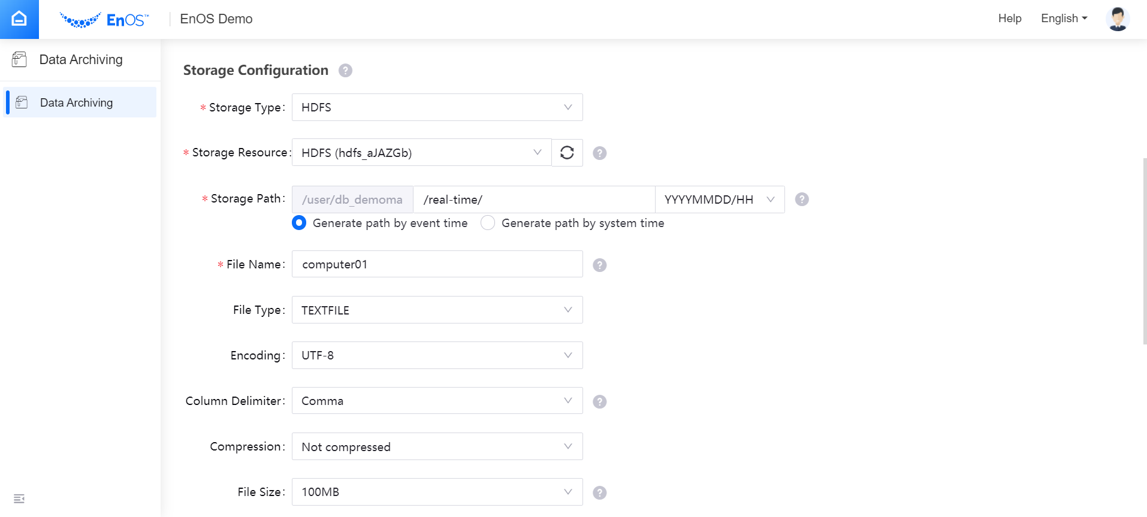Open the Storage Type dropdown
Screen dimensions: 1147x517
(x=437, y=107)
